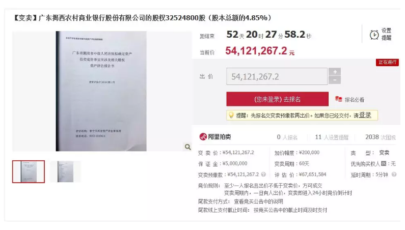This screenshot has width=405, height=230.
Task: Click the bid price input field
Action: point(277,76)
